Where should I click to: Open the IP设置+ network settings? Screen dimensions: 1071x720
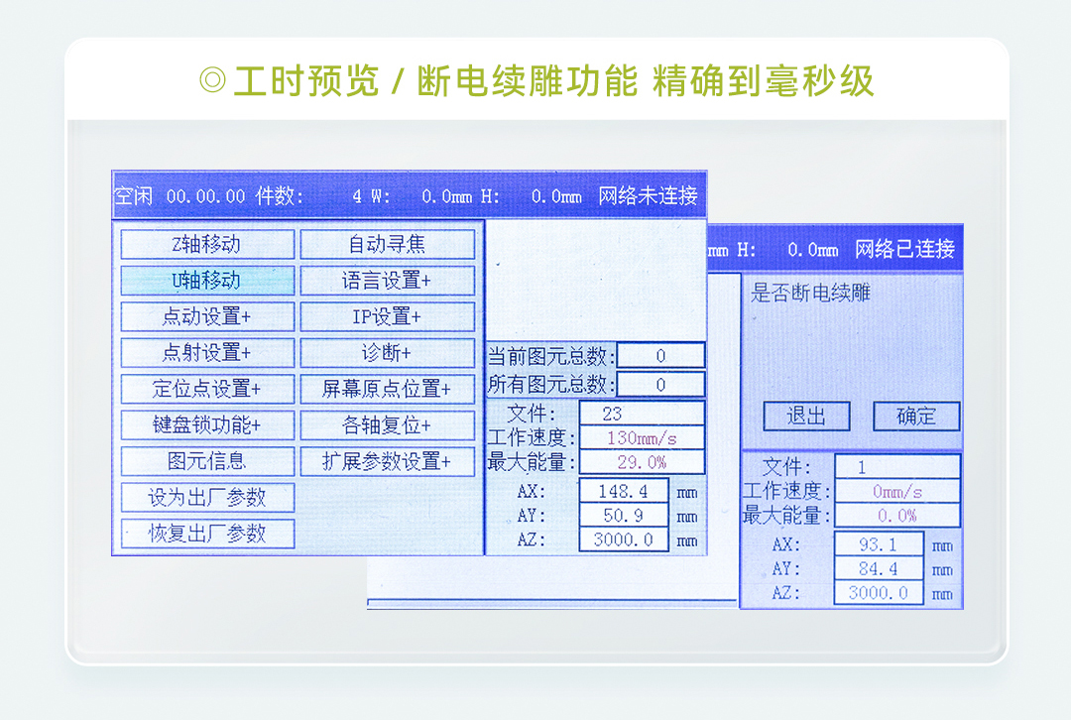pyautogui.click(x=387, y=316)
